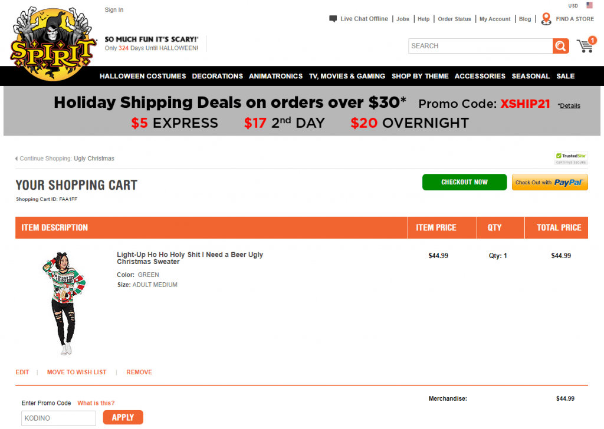
Task: Check out with PayPal
Action: tap(550, 182)
